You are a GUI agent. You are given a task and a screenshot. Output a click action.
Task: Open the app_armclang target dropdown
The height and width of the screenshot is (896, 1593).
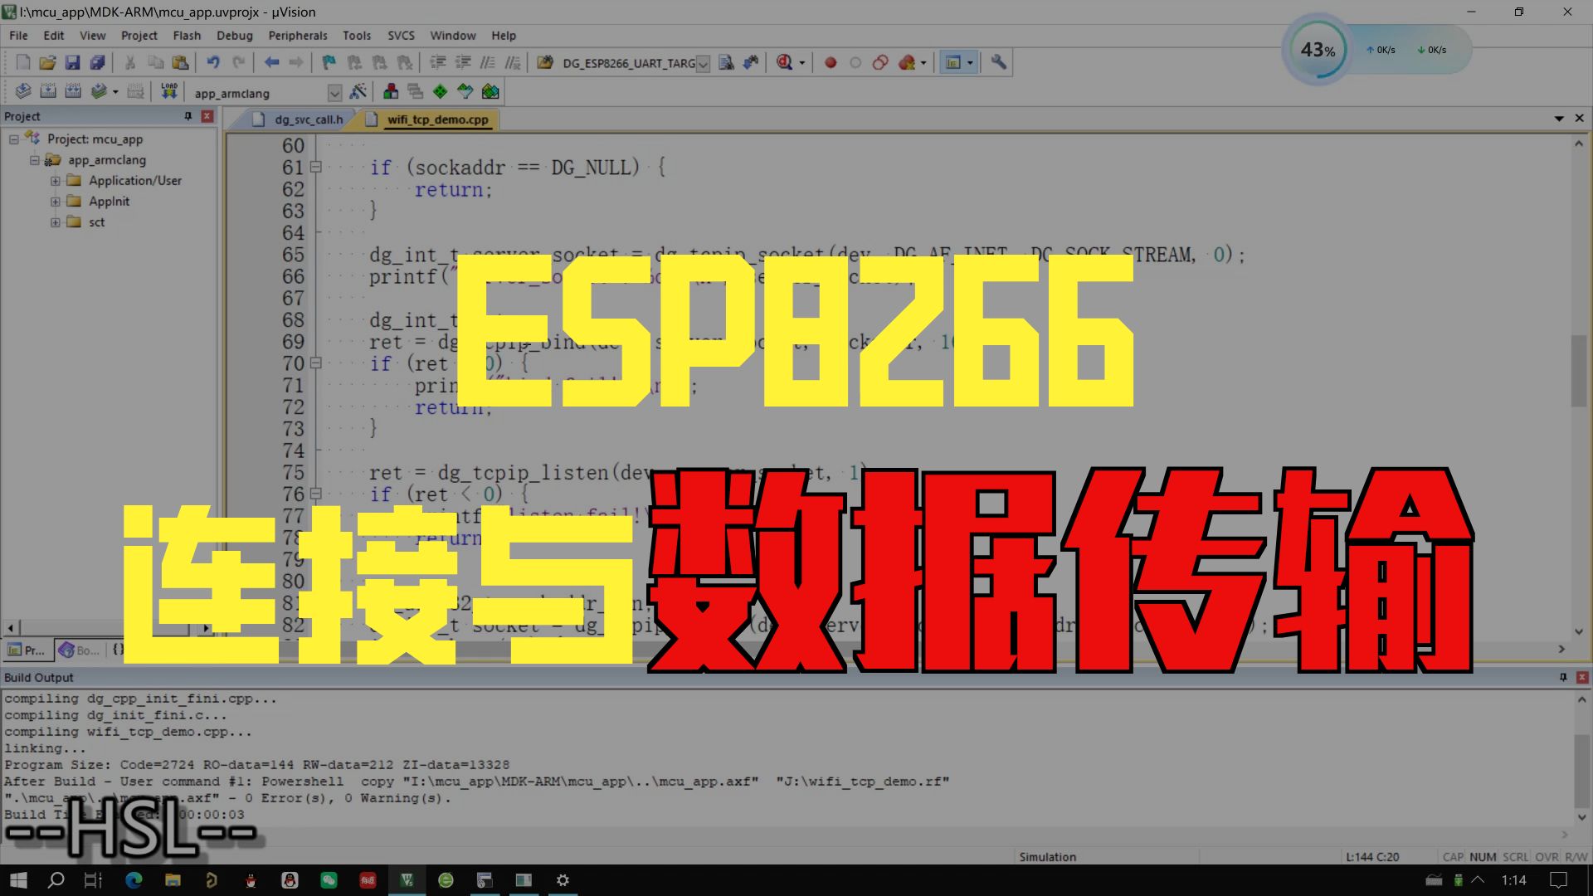coord(334,93)
